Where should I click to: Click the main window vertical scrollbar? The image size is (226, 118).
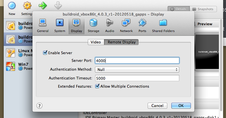pyautogui.click(x=221, y=65)
